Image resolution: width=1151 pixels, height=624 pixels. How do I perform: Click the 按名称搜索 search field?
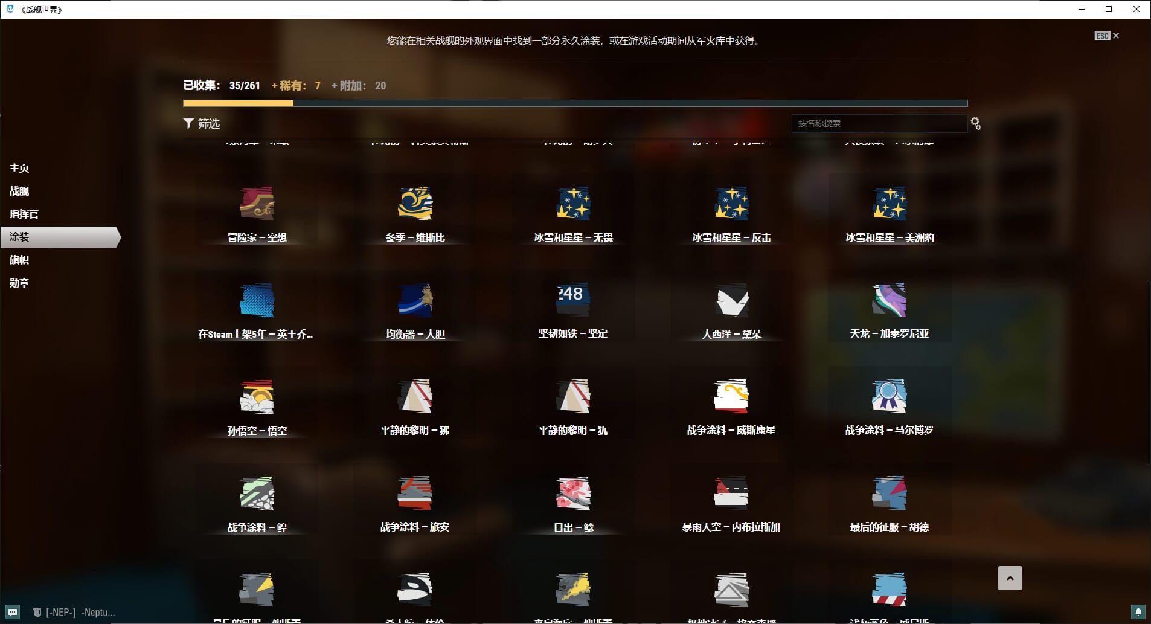(879, 123)
